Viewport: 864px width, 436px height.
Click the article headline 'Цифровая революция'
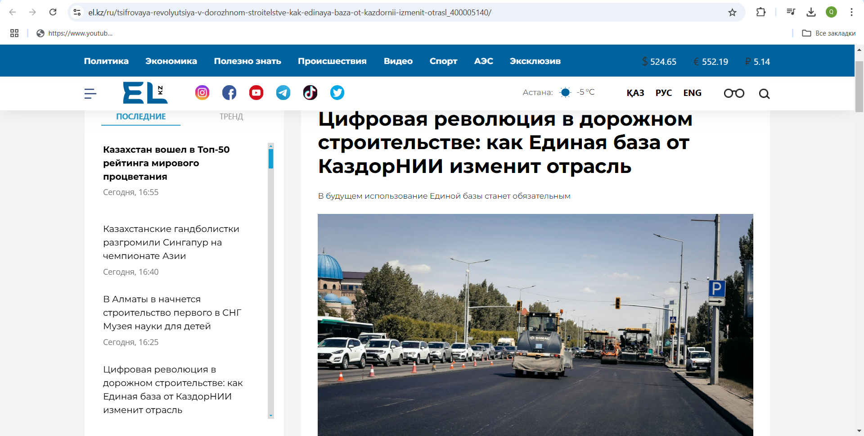(x=505, y=143)
